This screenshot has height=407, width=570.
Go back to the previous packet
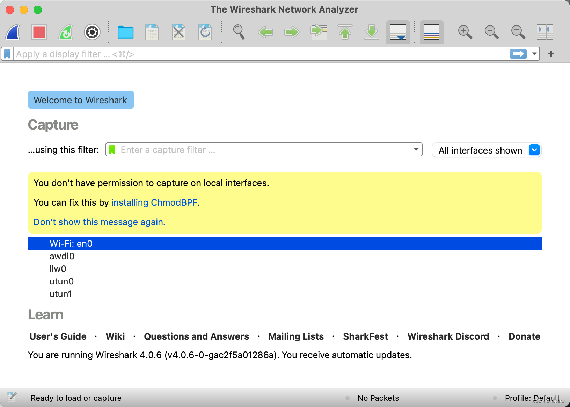pos(265,32)
